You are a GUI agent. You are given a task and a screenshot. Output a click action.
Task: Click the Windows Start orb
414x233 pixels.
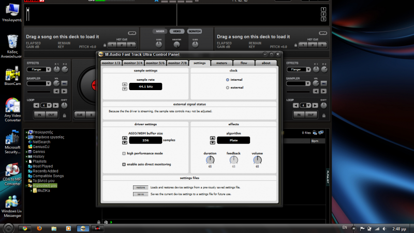[8, 228]
